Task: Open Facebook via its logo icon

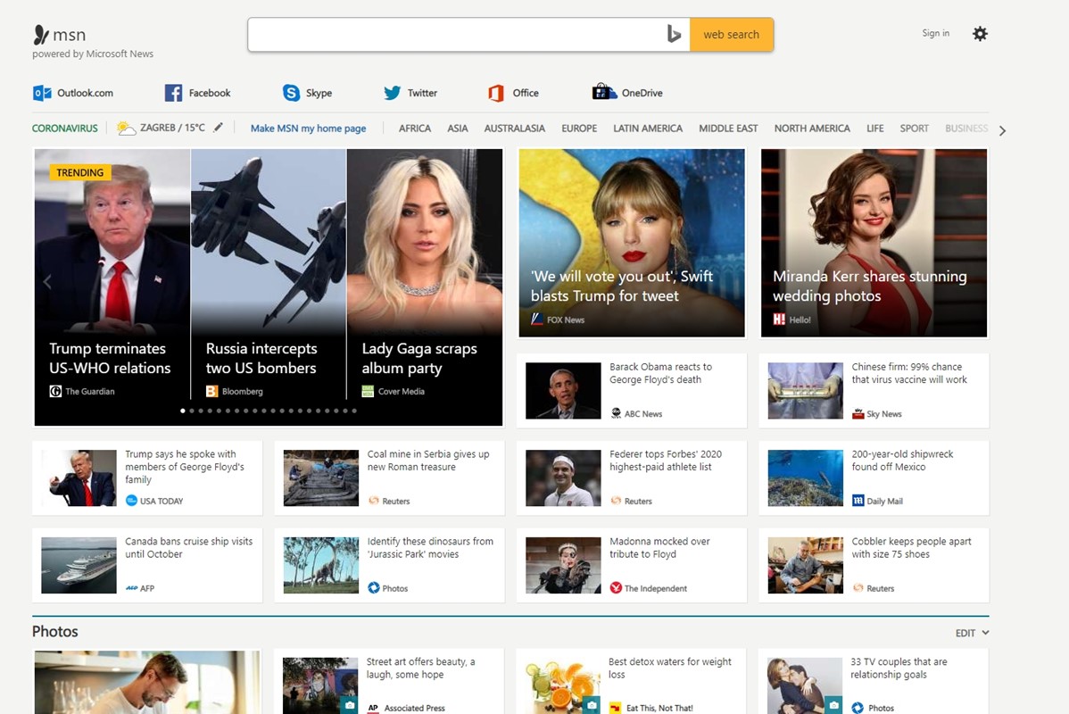Action: (174, 93)
